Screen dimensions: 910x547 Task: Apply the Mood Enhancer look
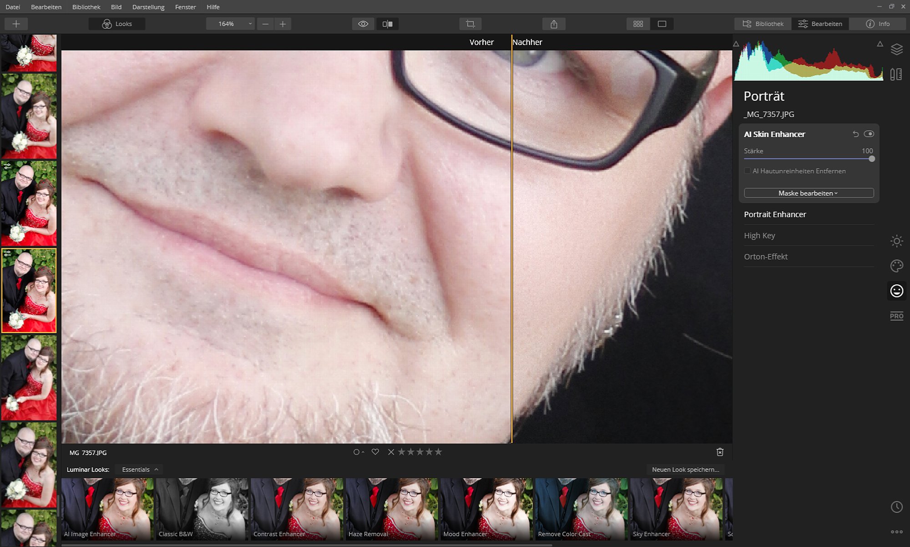(x=486, y=509)
